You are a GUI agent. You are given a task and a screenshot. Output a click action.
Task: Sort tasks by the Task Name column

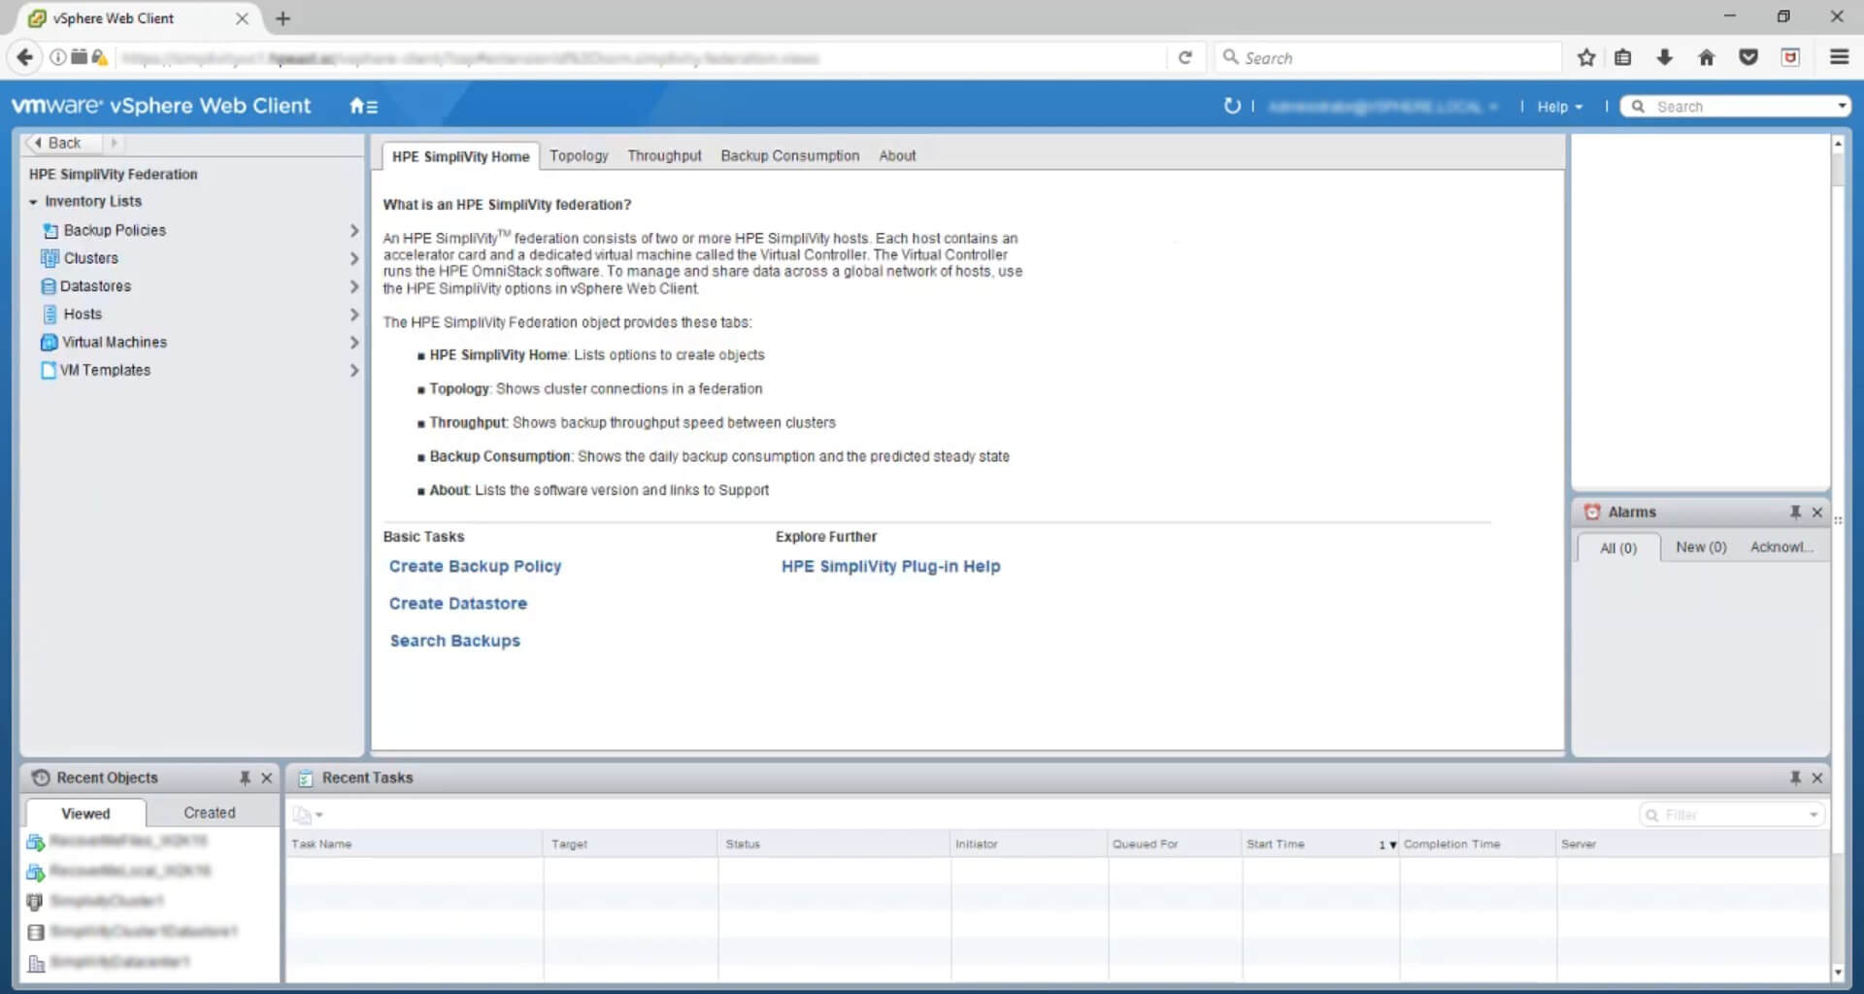pyautogui.click(x=415, y=844)
